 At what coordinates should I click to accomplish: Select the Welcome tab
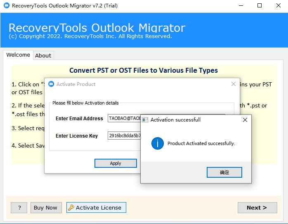[x=18, y=55]
